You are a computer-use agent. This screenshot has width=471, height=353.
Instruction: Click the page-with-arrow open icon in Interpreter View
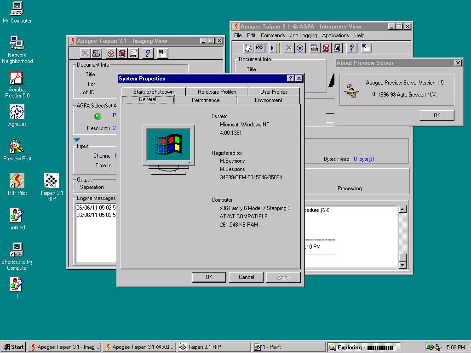click(x=248, y=48)
